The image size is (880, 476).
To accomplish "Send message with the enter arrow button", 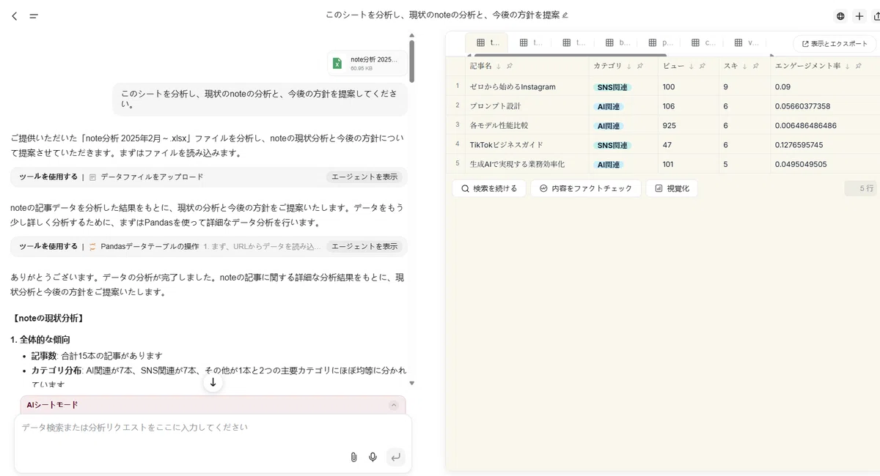I will [396, 457].
